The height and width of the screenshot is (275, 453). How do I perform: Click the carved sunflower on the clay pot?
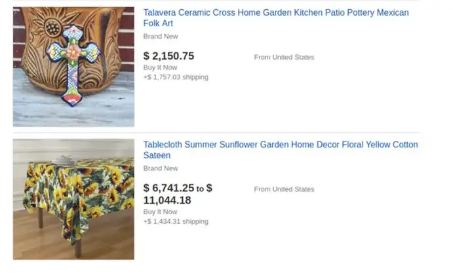53,27
